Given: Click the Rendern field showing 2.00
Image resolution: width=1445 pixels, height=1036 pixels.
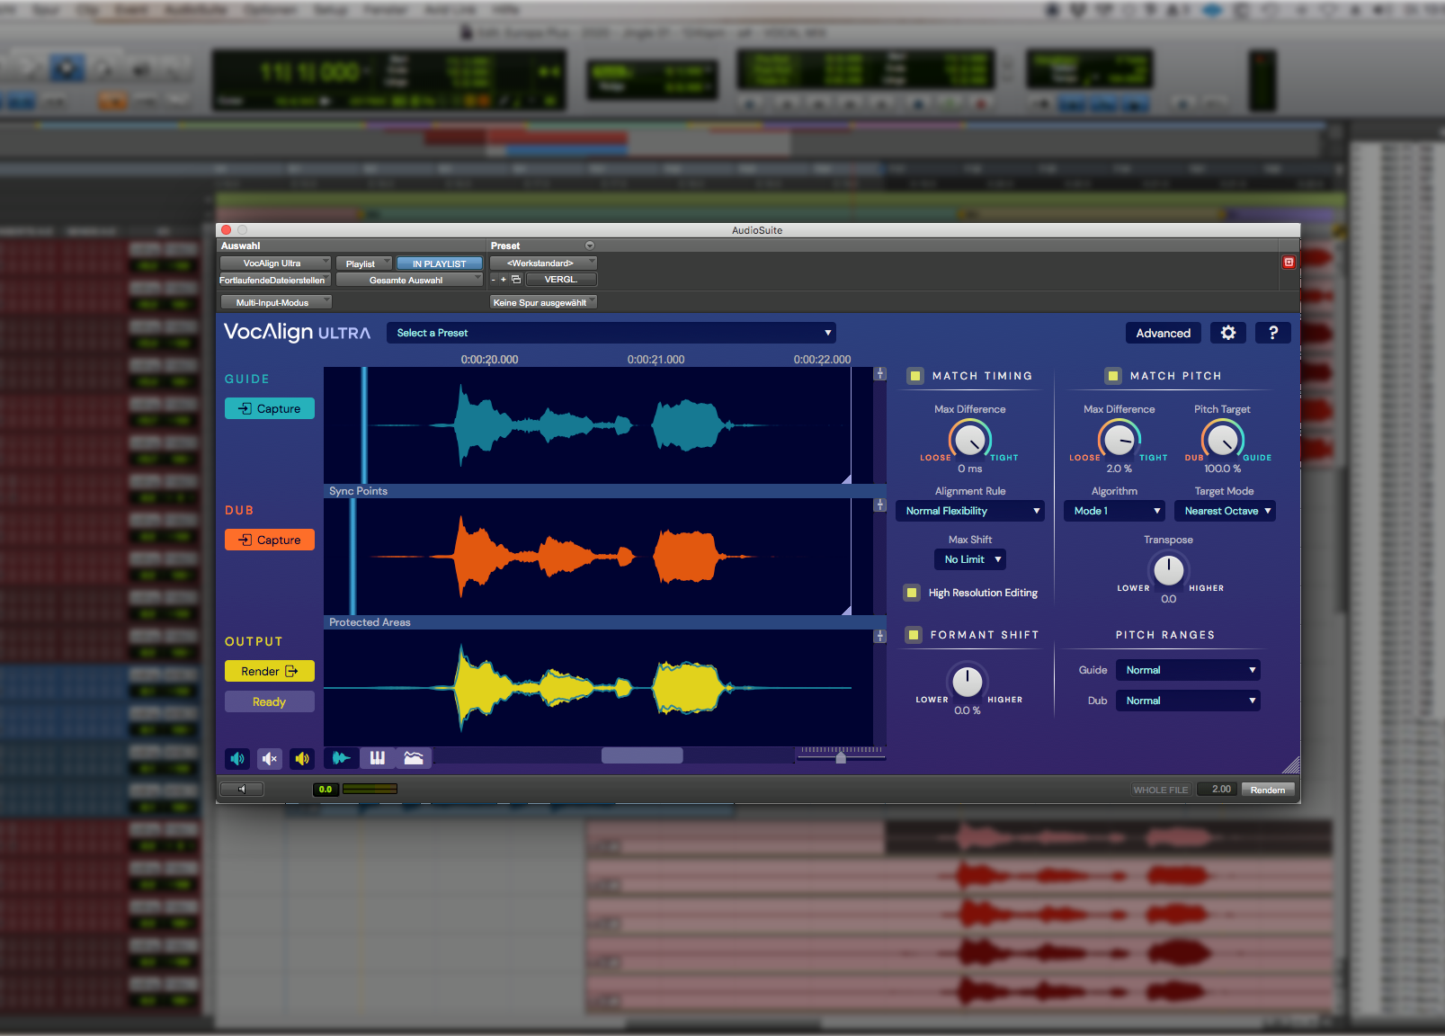Looking at the screenshot, I should click(1218, 789).
